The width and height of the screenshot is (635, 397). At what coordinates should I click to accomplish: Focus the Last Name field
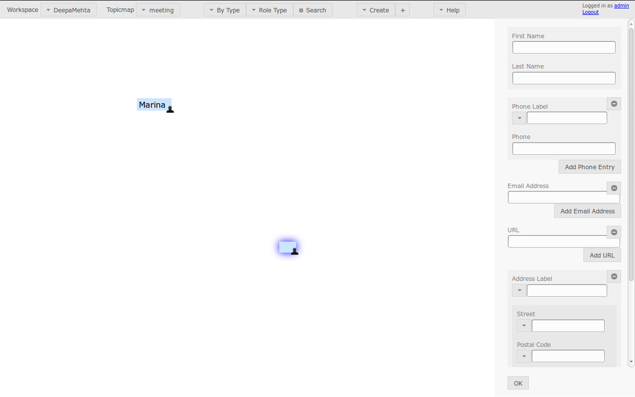tap(564, 78)
